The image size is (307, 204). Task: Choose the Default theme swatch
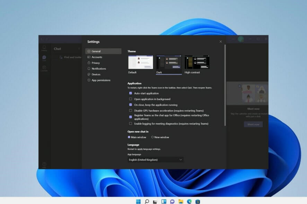tap(140, 62)
